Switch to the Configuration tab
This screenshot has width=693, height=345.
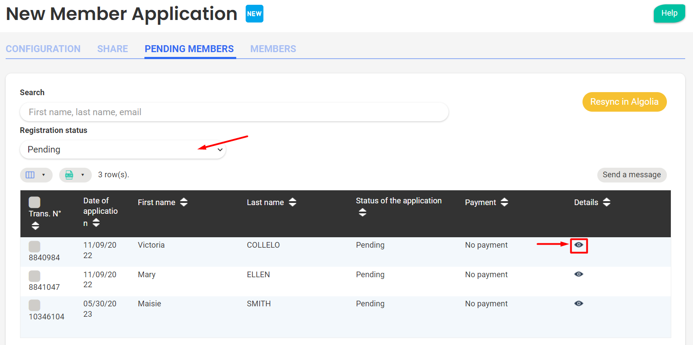pos(43,49)
